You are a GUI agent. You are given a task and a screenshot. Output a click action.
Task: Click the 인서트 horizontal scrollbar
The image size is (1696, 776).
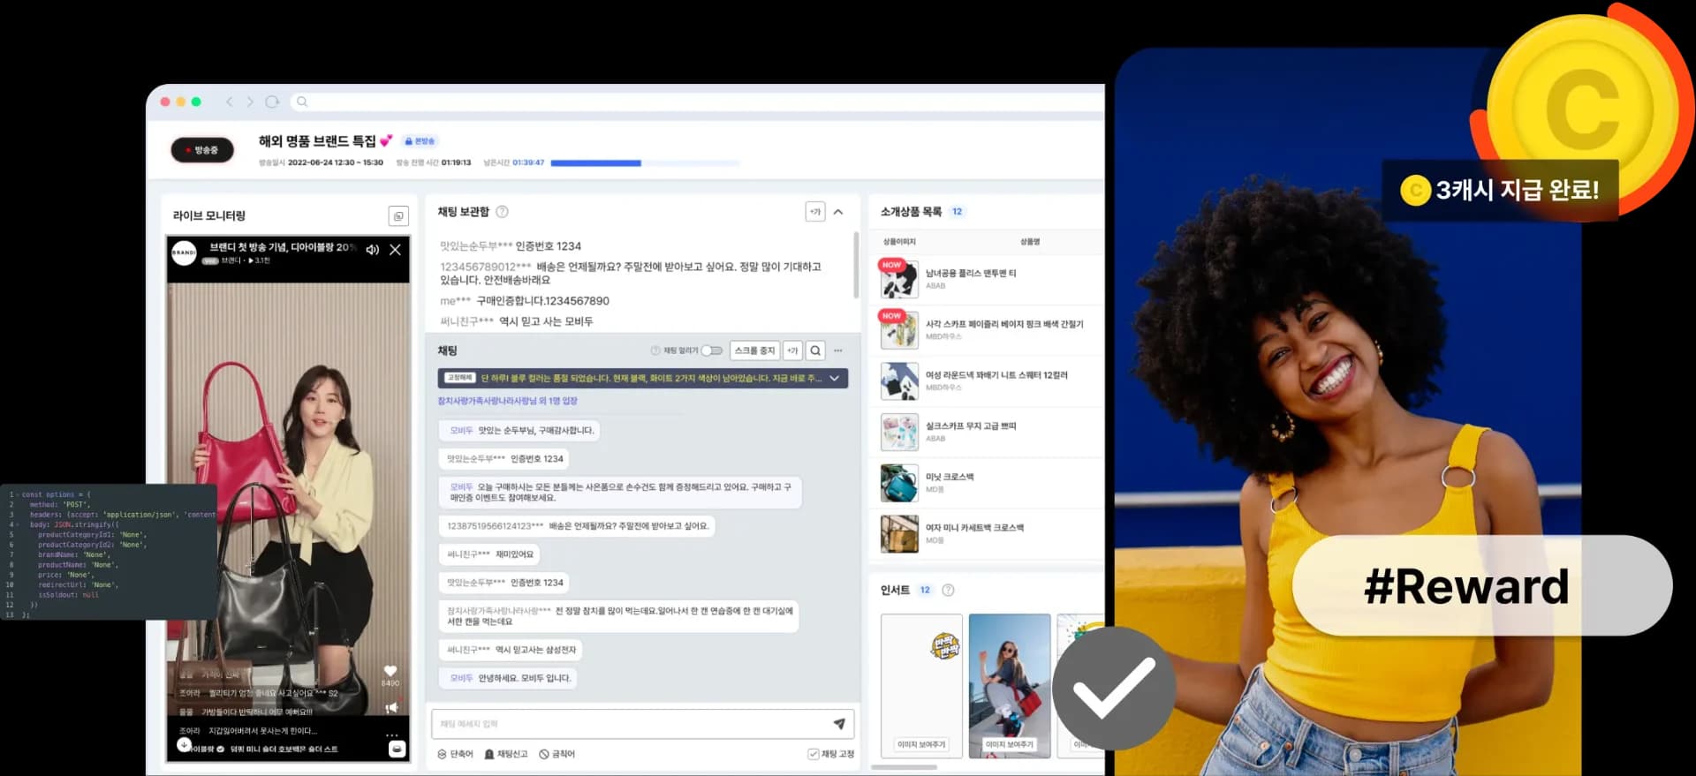tap(904, 767)
